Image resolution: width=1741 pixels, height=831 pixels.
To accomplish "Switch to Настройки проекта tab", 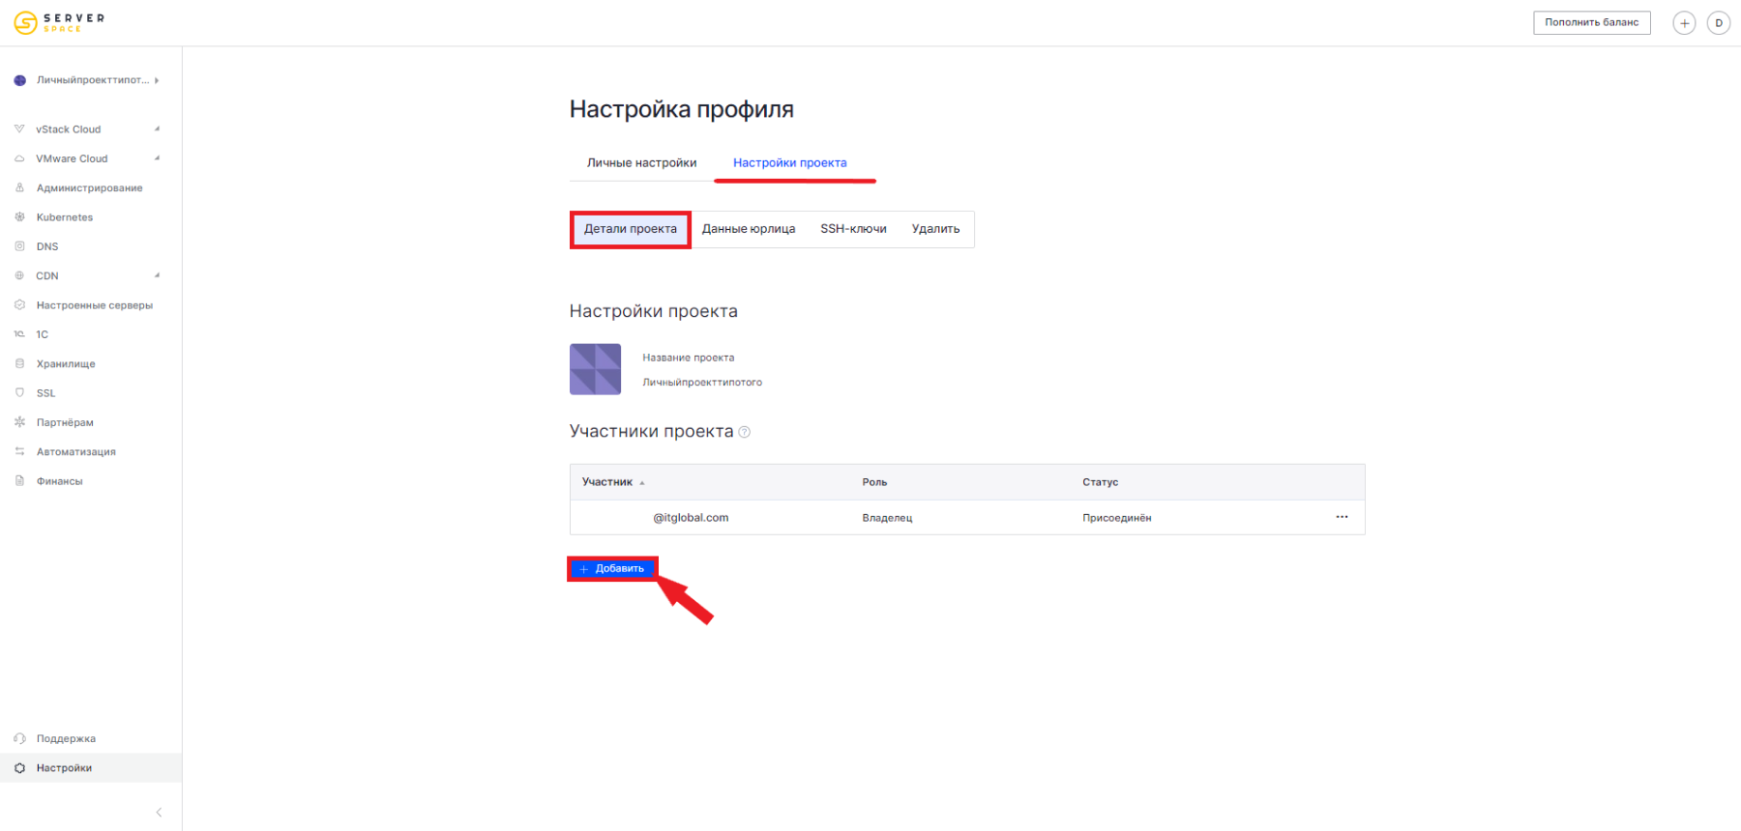I will pos(789,162).
